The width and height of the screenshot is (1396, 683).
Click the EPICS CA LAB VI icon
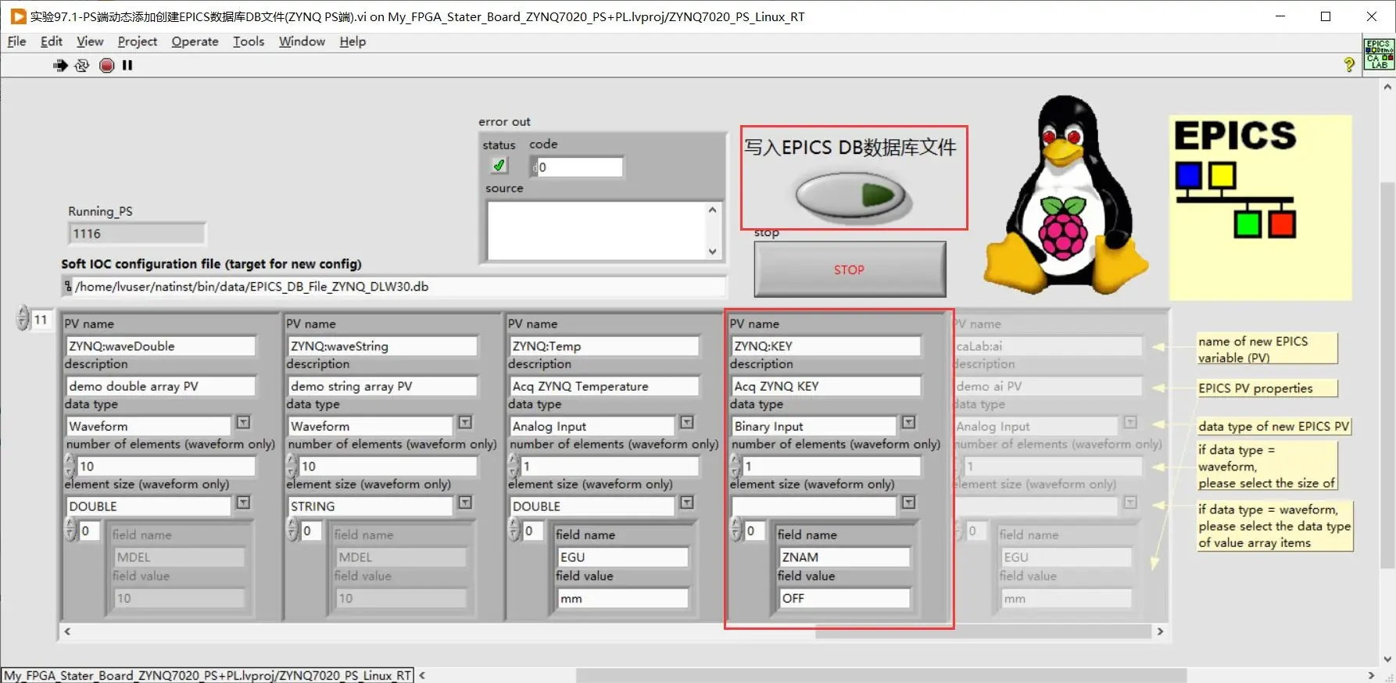1379,54
